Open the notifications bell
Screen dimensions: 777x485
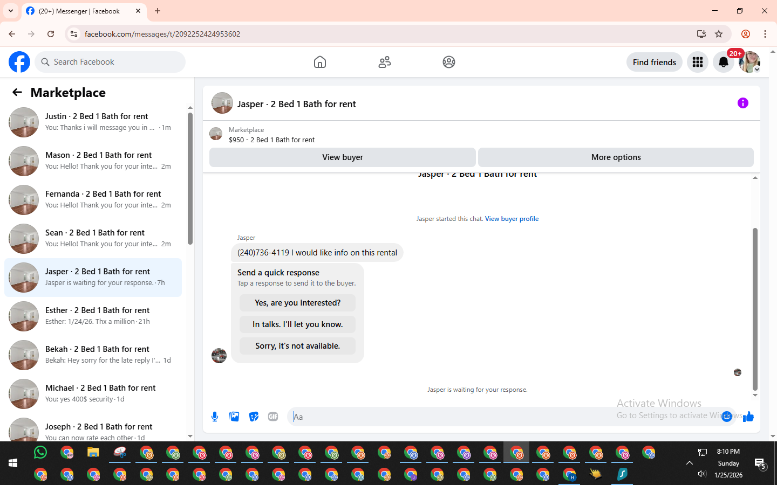click(x=724, y=62)
